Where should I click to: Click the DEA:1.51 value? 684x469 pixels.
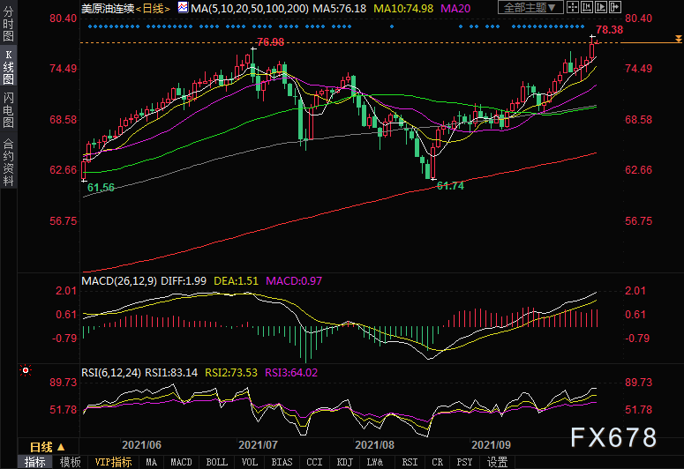tap(236, 281)
